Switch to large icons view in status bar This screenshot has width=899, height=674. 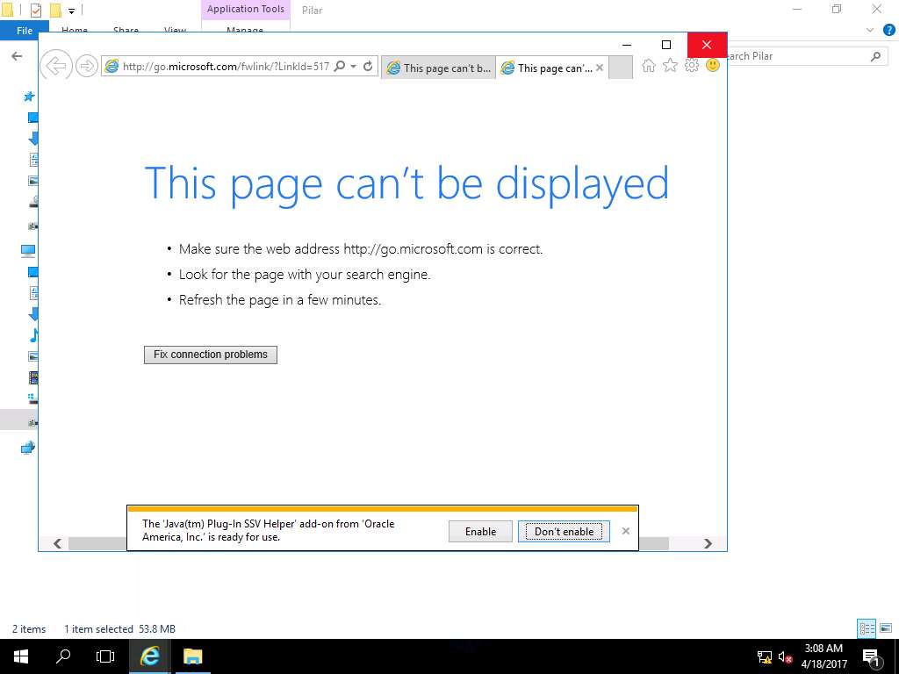886,628
